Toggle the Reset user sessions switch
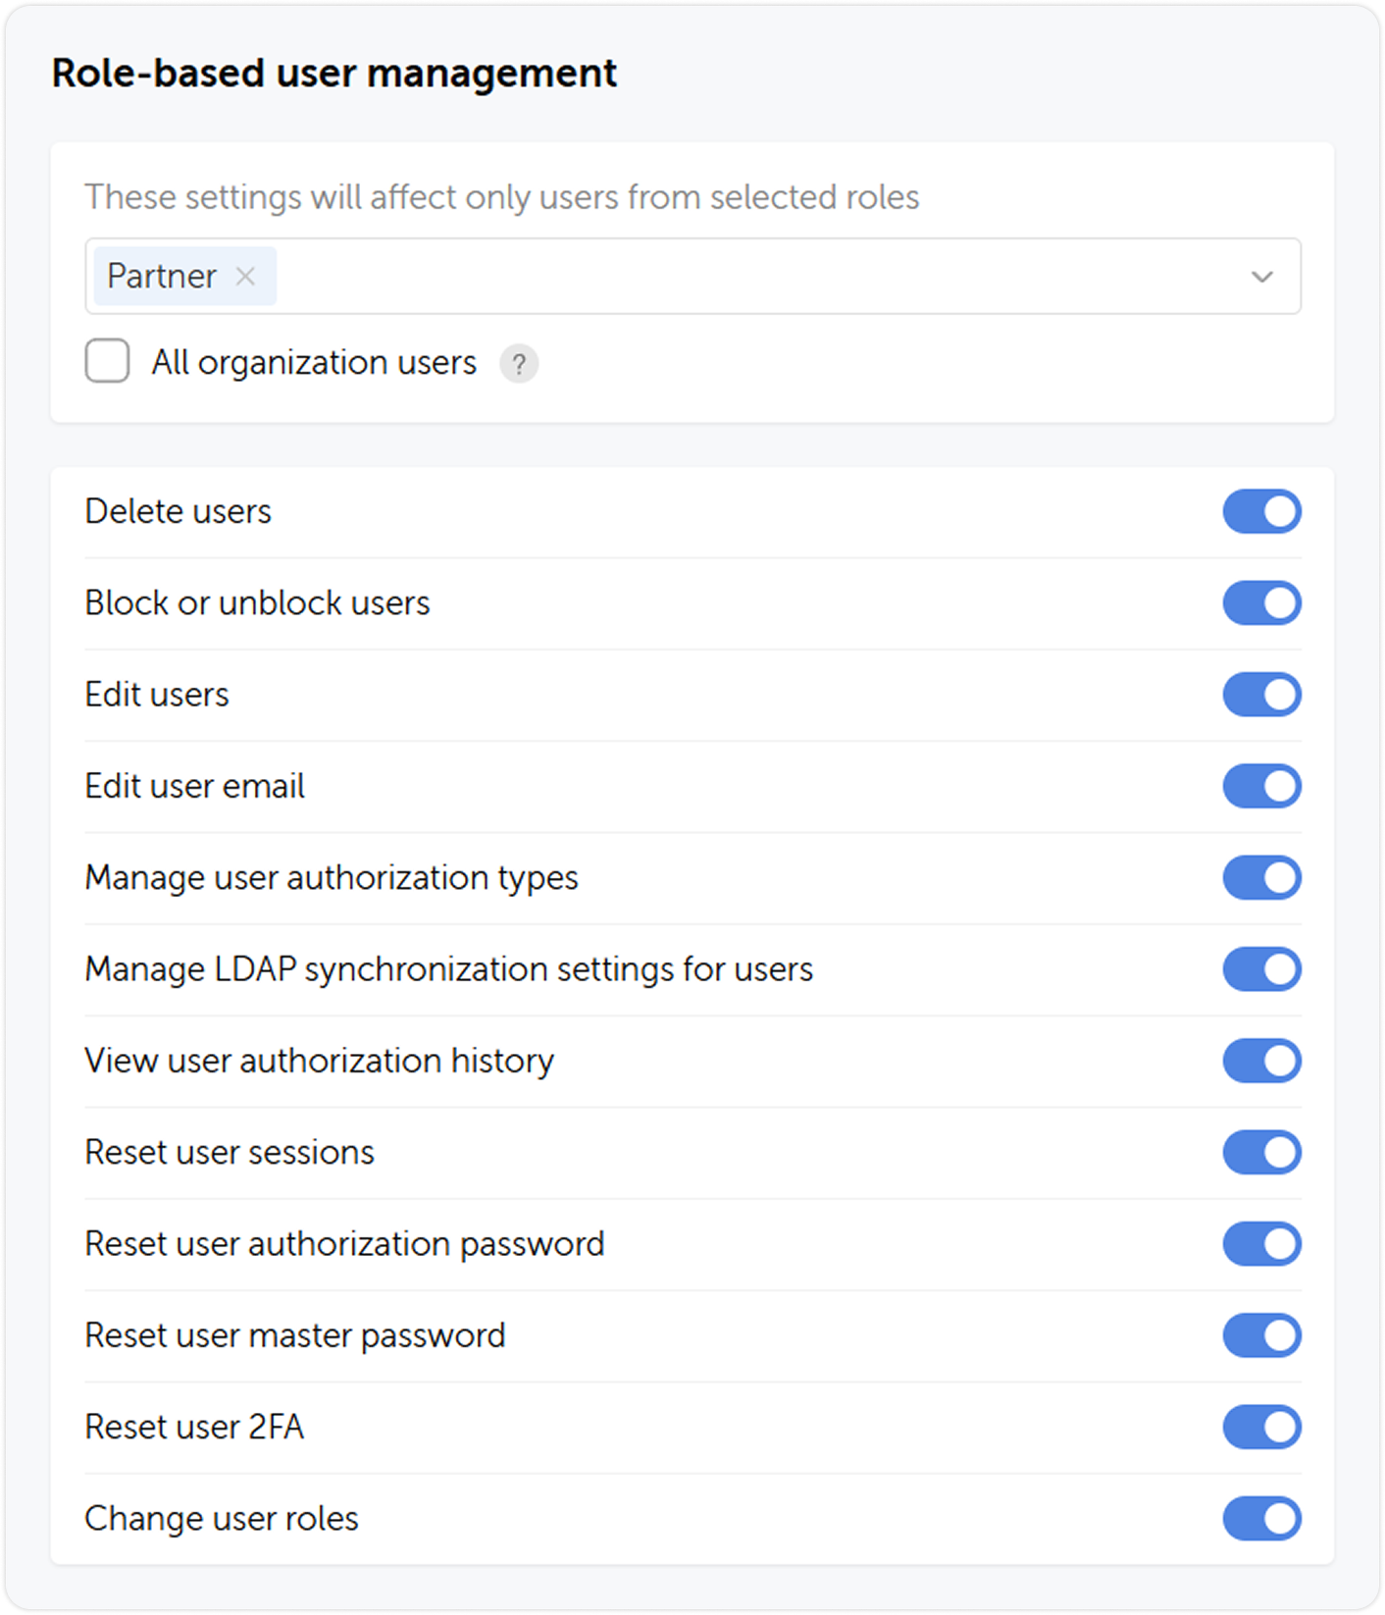The width and height of the screenshot is (1385, 1615). [1261, 1153]
